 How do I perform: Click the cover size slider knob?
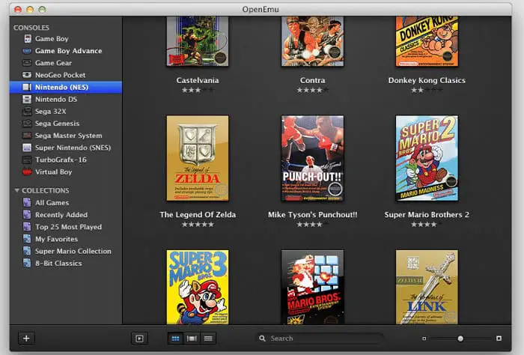coord(460,339)
